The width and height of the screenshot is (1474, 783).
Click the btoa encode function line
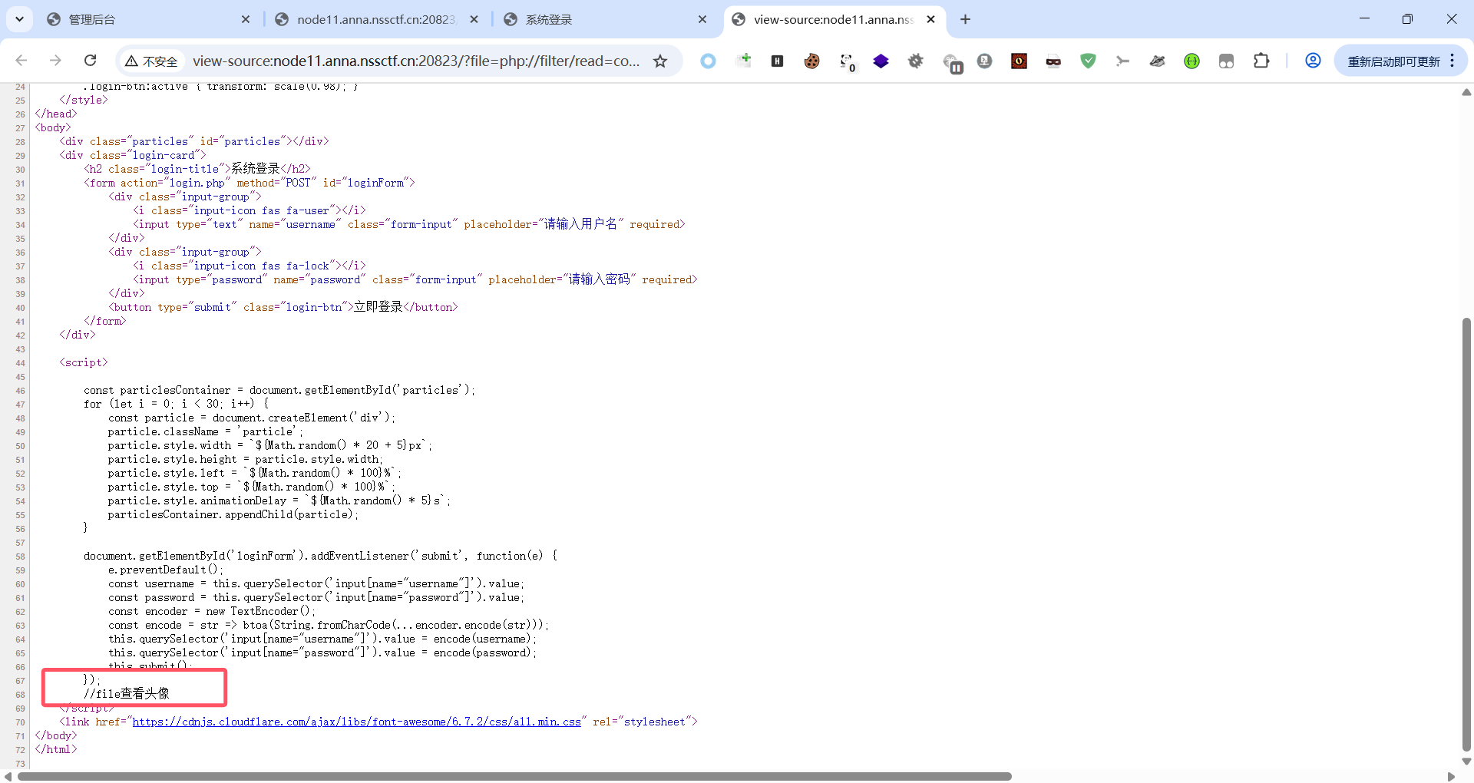point(329,625)
